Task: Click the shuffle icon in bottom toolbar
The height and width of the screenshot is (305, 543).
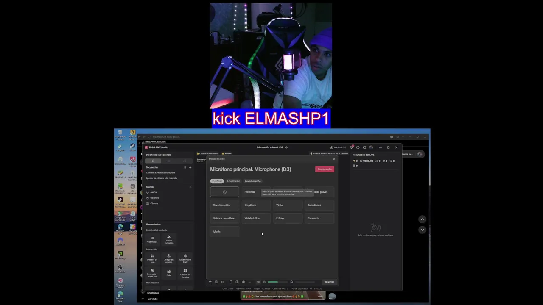Action: pos(210,282)
